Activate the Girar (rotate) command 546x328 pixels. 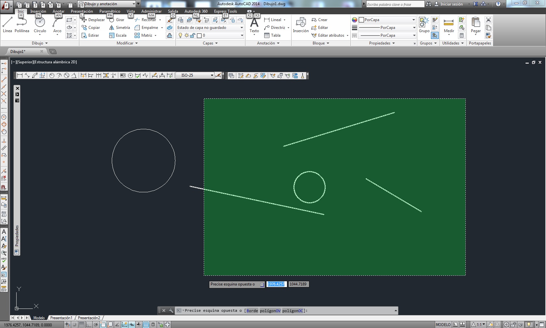click(x=117, y=20)
